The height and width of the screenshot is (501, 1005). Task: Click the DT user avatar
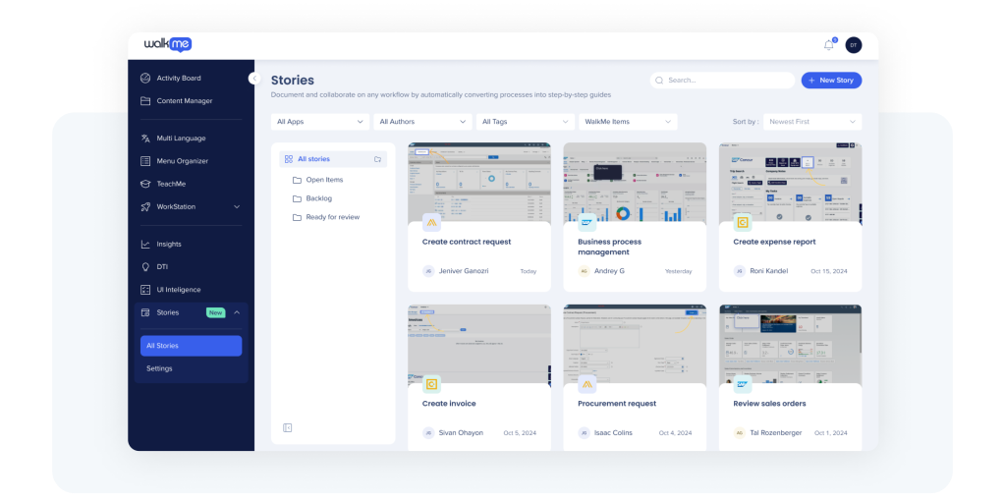click(x=853, y=45)
